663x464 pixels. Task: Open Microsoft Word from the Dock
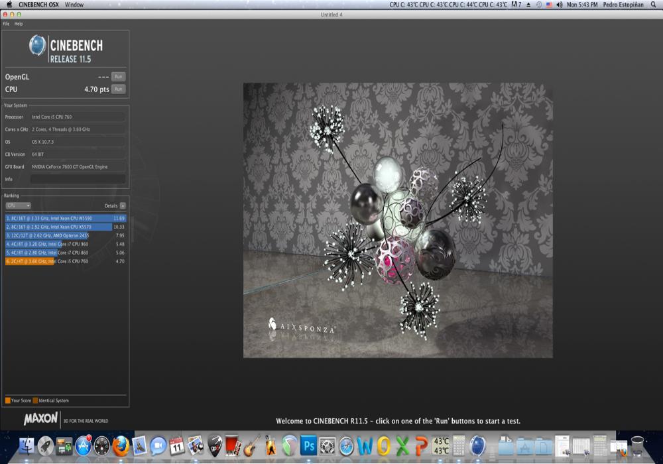click(365, 446)
